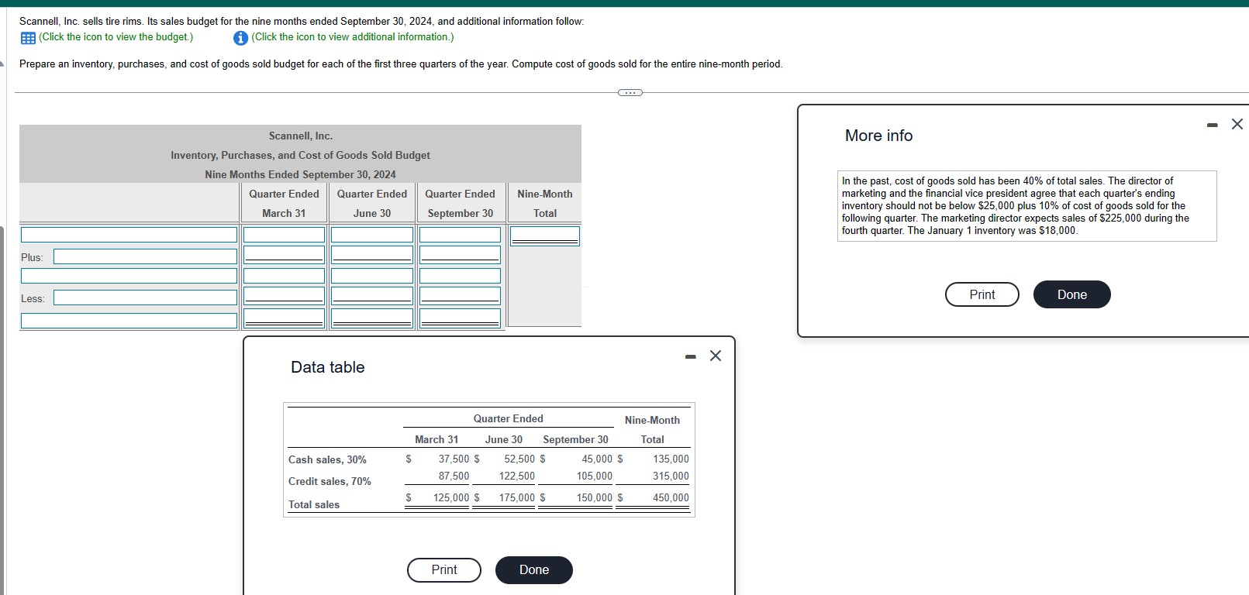This screenshot has width=1249, height=595.
Task: Print the More info dialog
Action: point(982,294)
